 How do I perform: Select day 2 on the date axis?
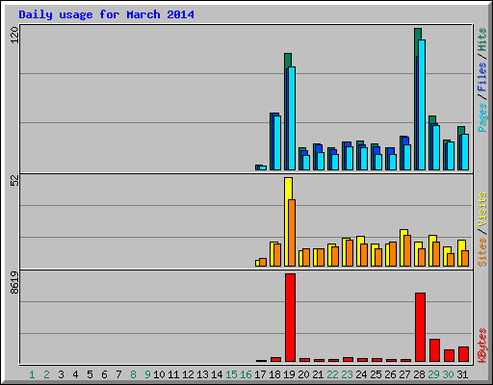coord(46,374)
